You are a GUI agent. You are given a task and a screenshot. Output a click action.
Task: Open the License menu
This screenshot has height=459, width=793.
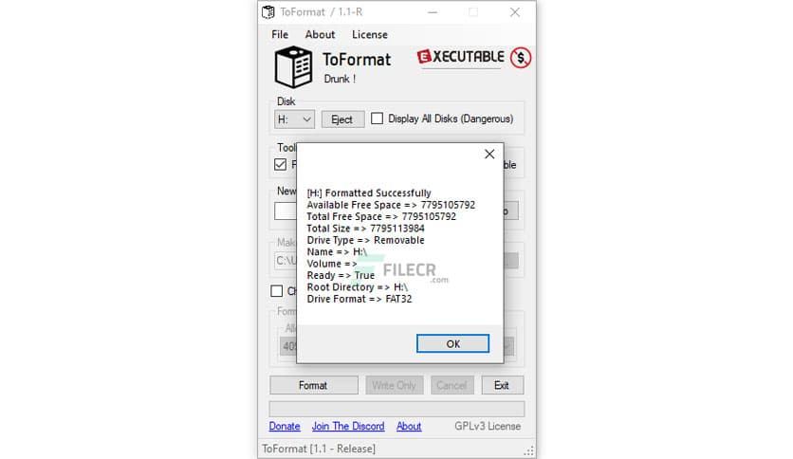370,34
